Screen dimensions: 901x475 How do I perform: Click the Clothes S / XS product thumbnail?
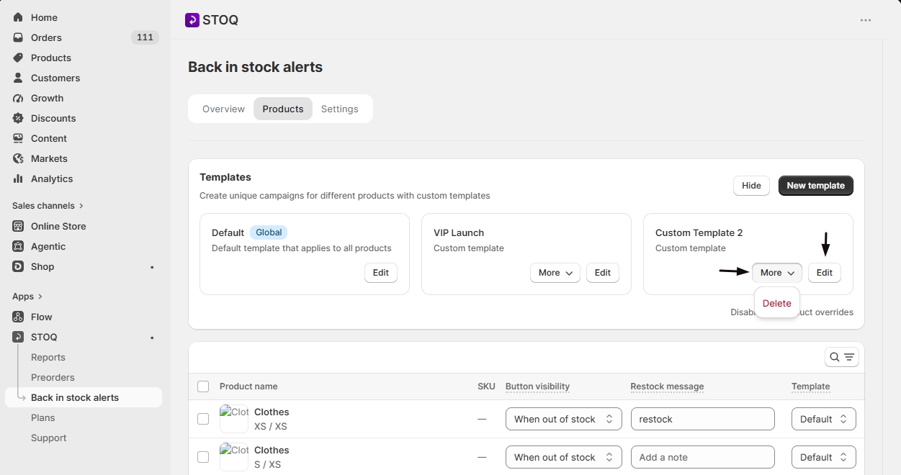[234, 457]
